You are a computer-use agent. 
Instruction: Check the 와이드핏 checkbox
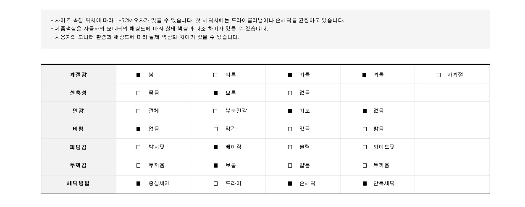[x=365, y=147]
